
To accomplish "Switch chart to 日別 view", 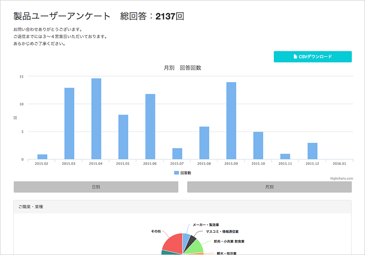I will [x=96, y=187].
